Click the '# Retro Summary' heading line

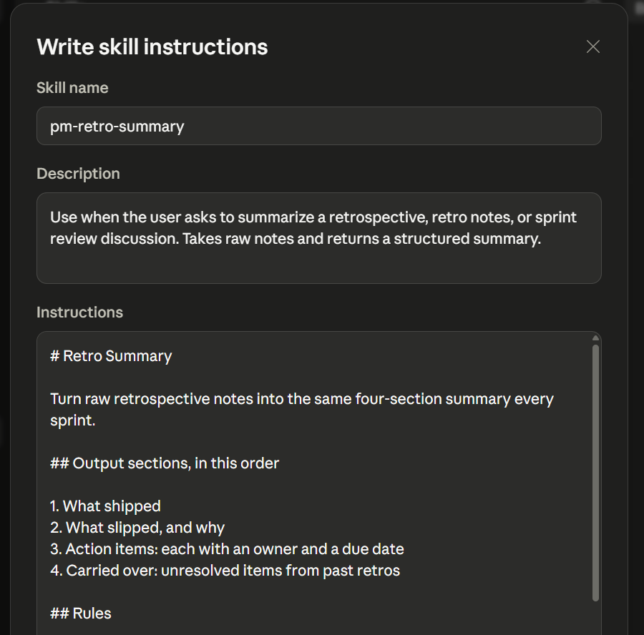point(111,356)
